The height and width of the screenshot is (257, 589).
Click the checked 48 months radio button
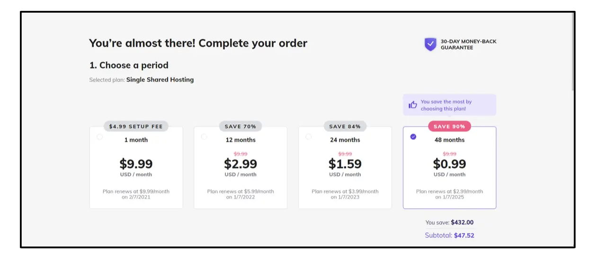[x=413, y=137]
